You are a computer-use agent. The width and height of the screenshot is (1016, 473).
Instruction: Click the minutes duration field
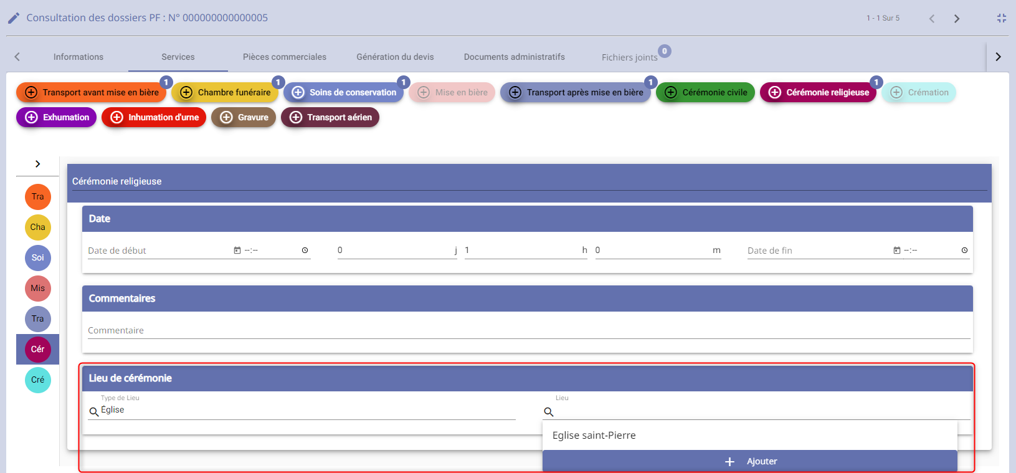(658, 251)
